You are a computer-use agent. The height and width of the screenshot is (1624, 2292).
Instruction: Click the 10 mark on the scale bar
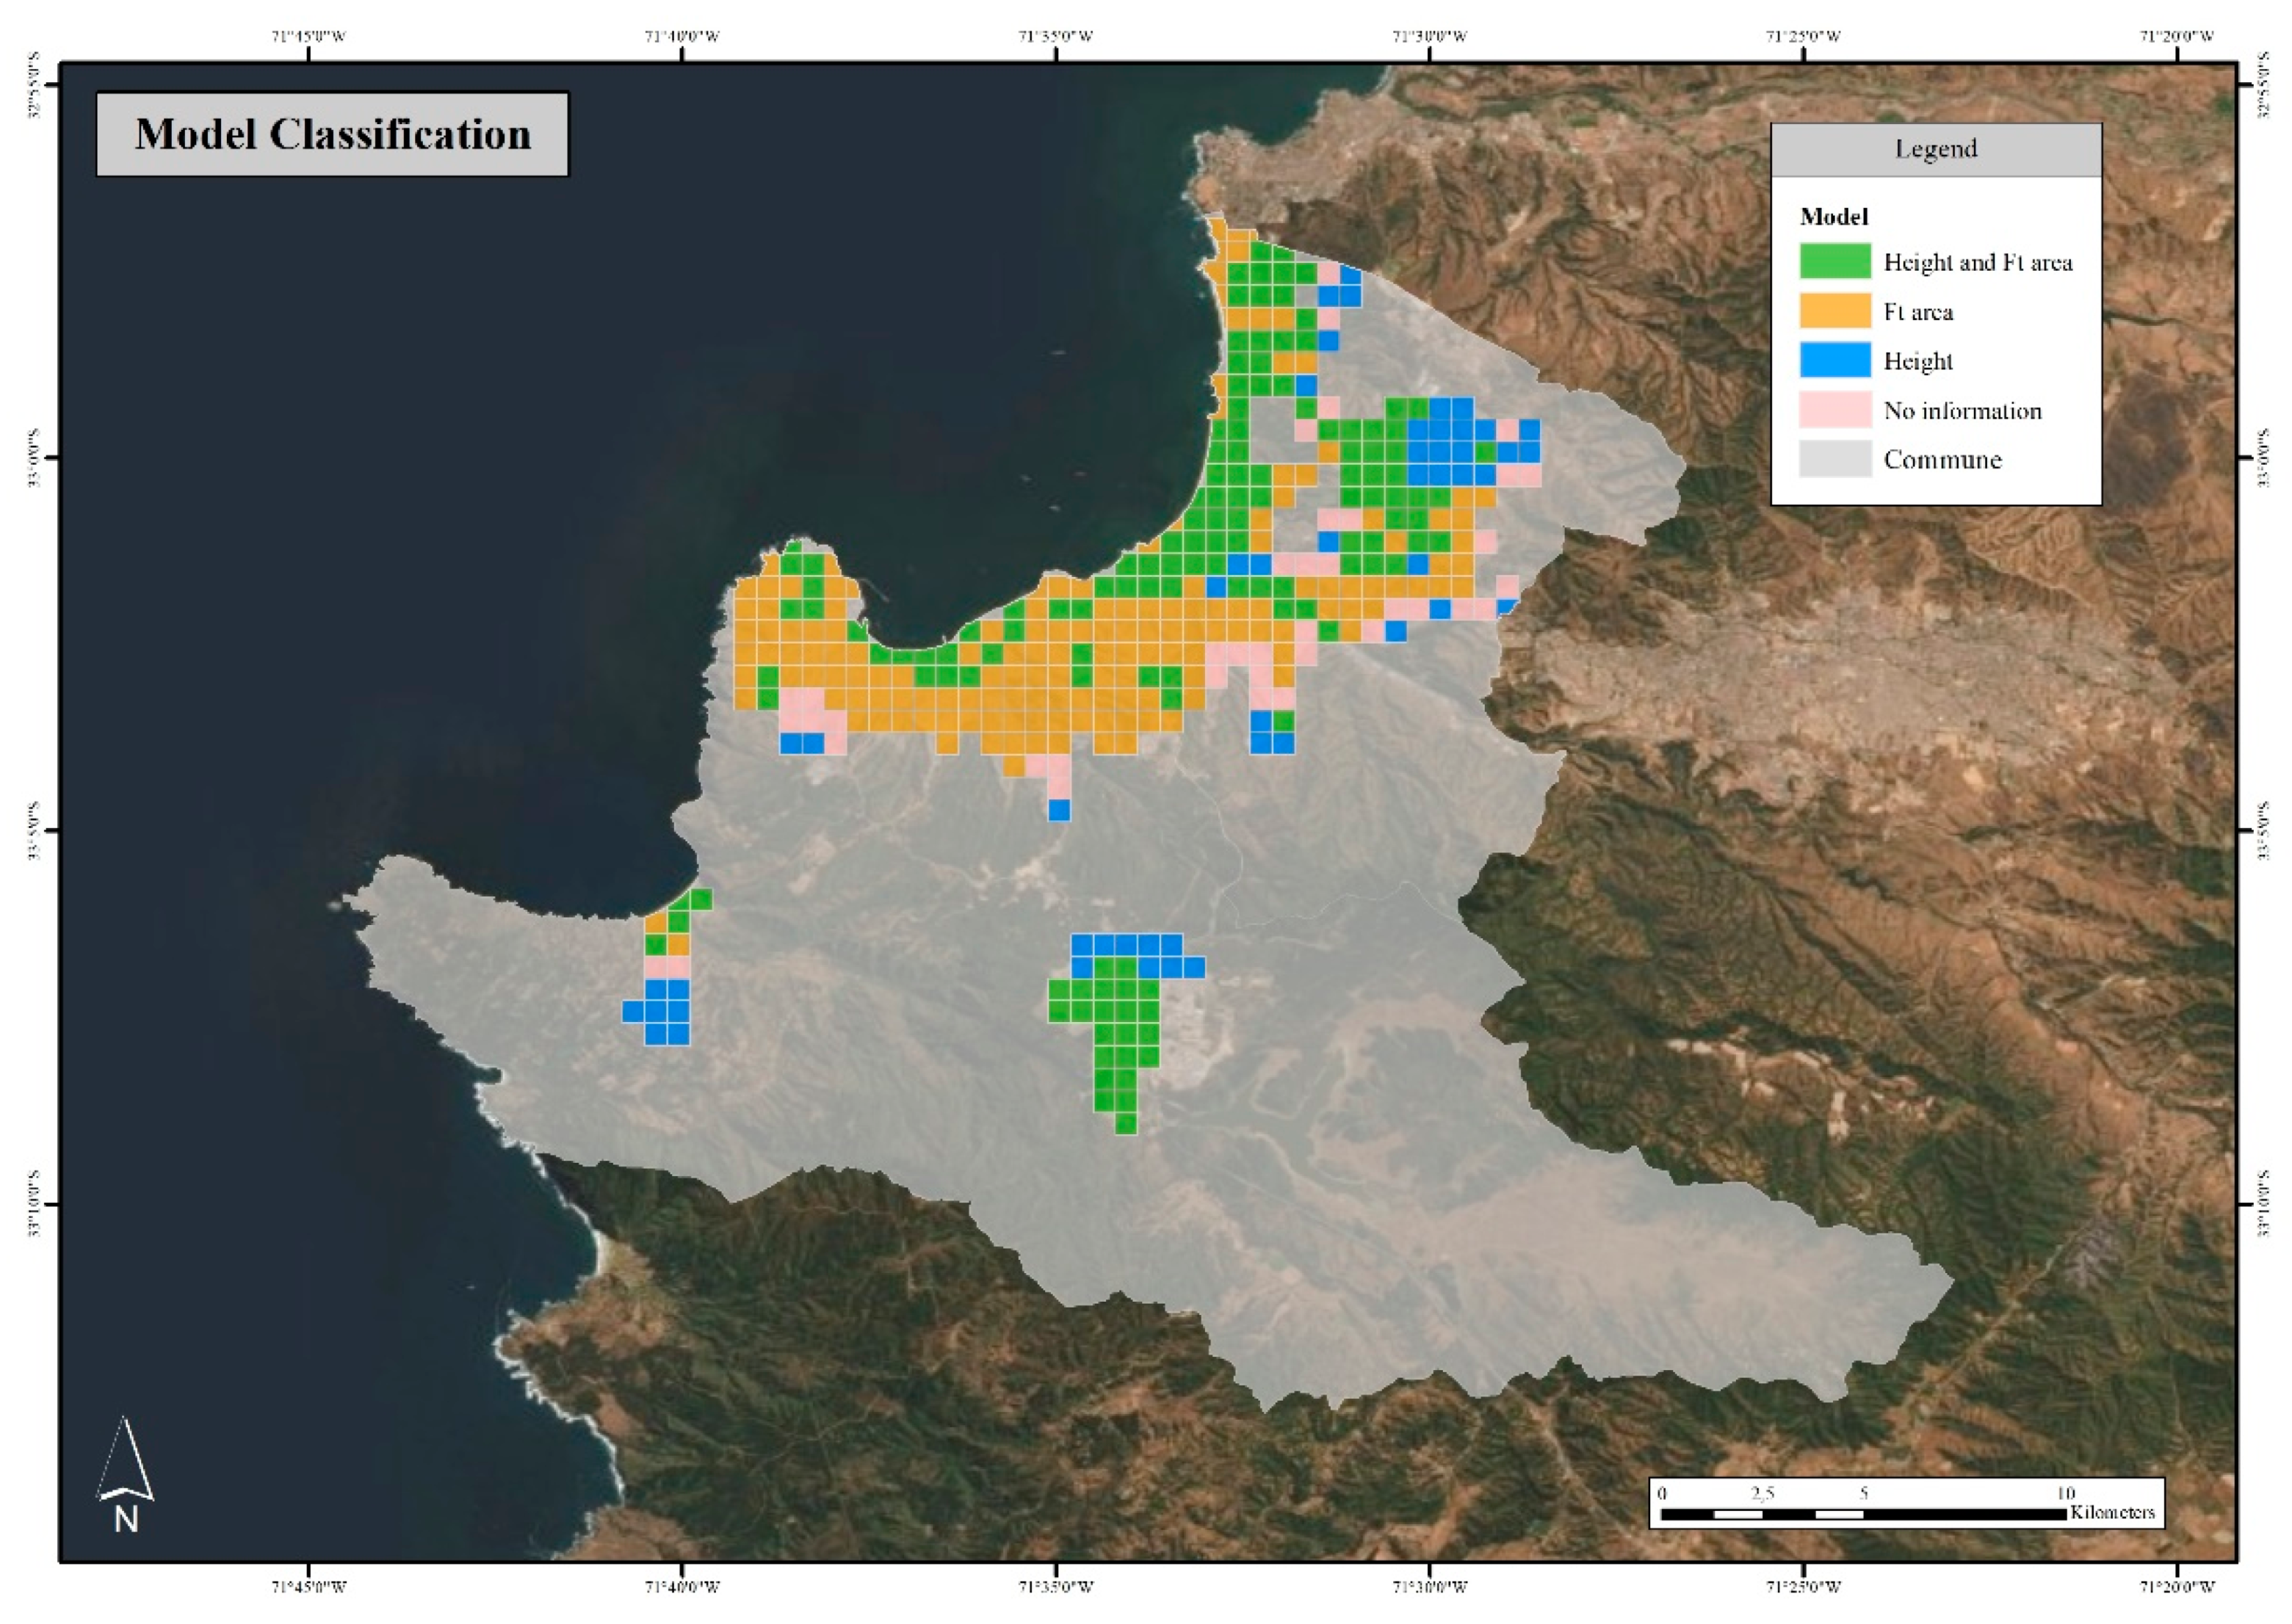2065,1493
